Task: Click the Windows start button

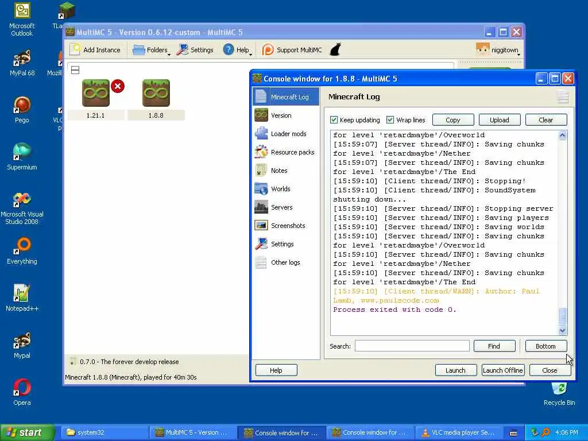Action: [27, 432]
